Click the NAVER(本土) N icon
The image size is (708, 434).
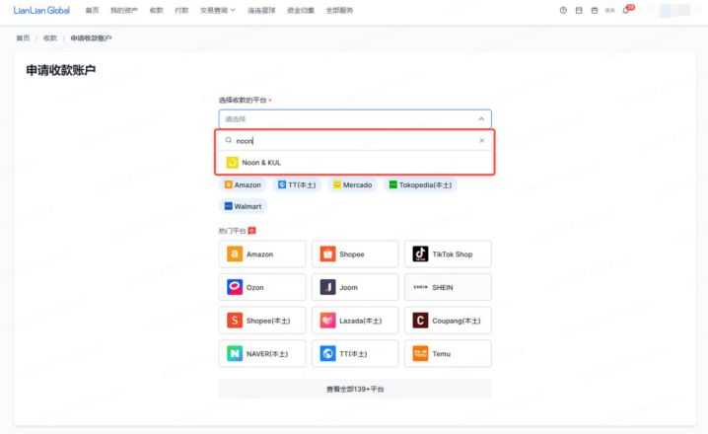(235, 354)
